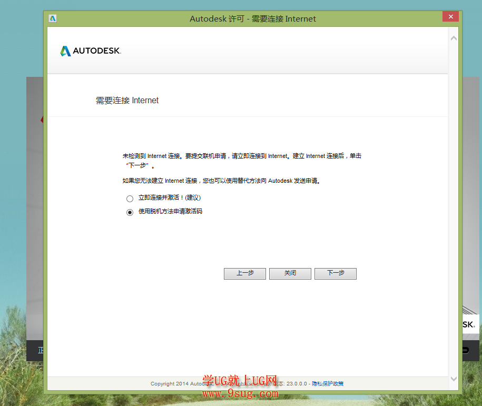Click the 关闭 button
Screen dimensions: 482x406
coord(290,273)
